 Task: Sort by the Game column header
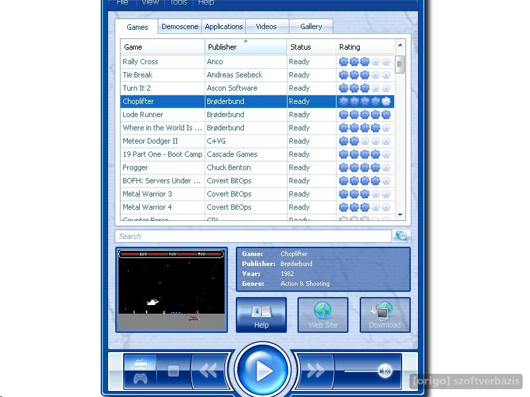click(x=162, y=47)
